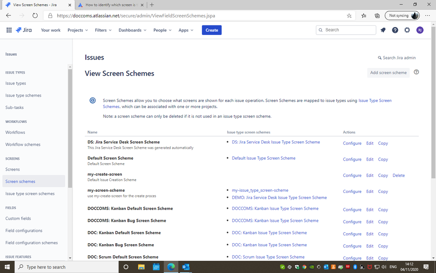
Task: Click the Bluetooth icon in system tray
Action: (355, 267)
